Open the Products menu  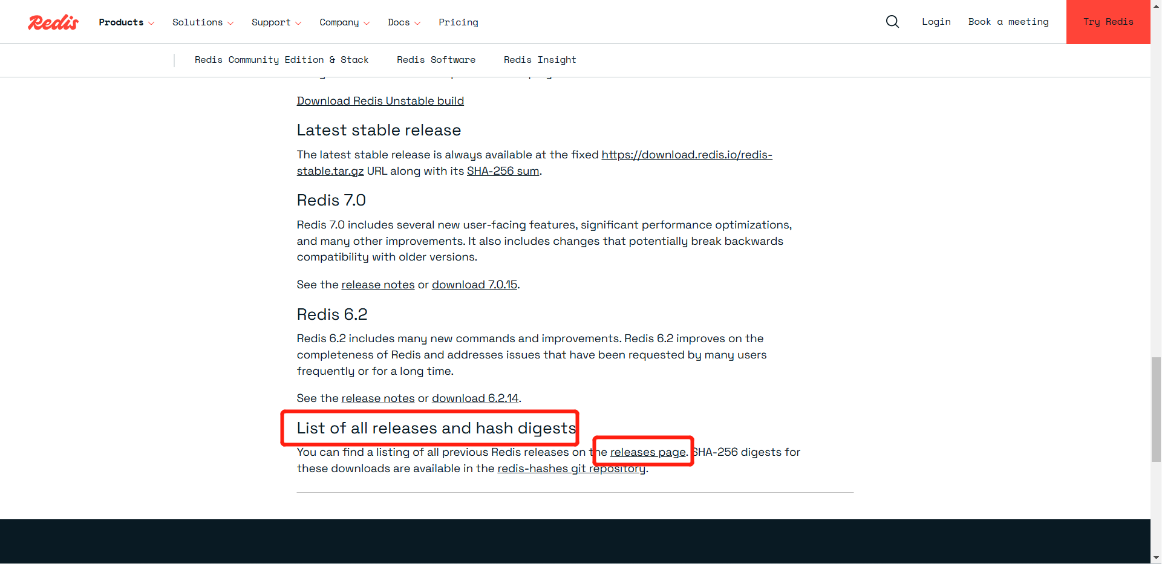coord(121,22)
